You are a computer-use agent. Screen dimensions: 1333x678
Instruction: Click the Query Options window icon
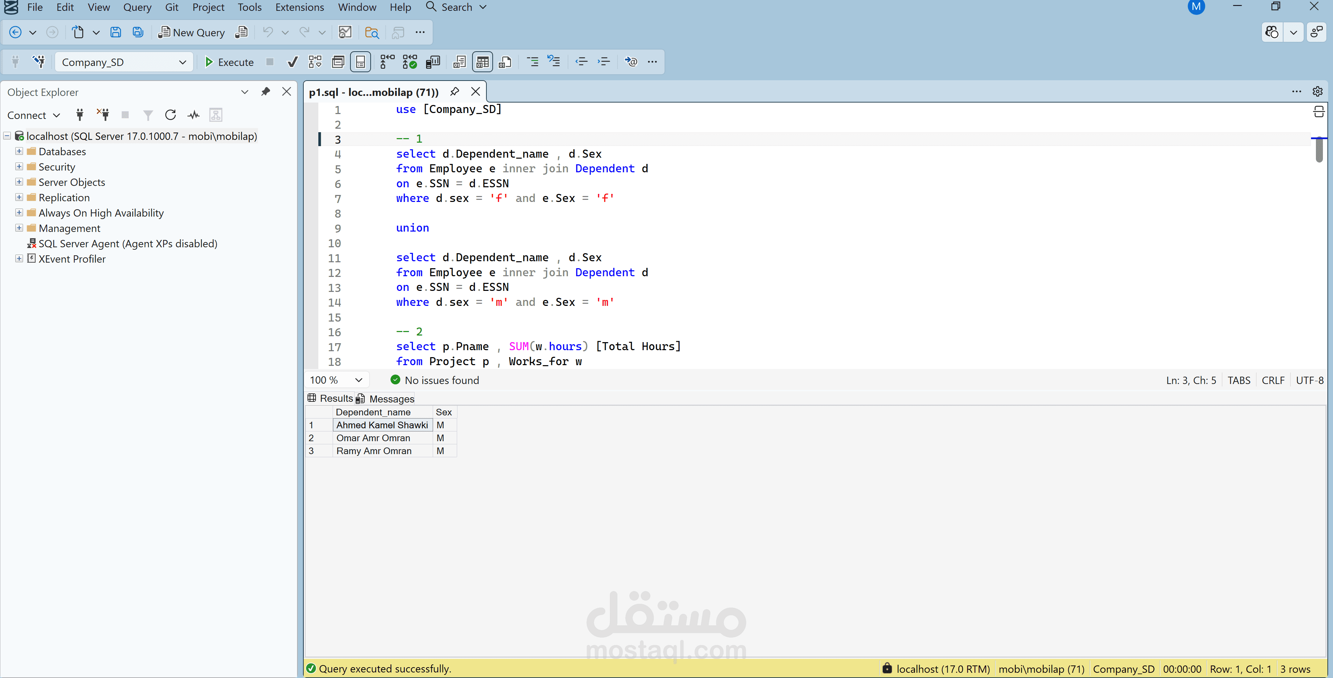click(x=338, y=62)
